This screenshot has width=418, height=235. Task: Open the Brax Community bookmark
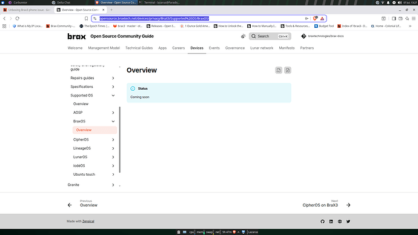(x=61, y=26)
